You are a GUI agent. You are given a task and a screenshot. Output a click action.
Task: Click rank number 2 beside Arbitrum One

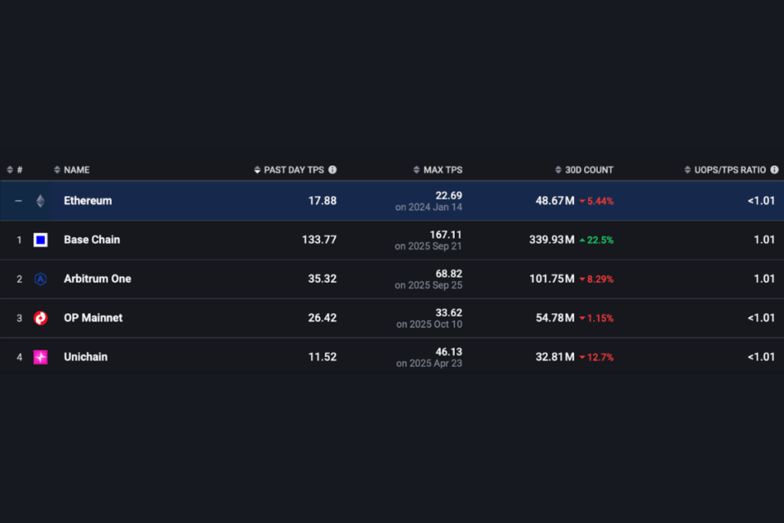pyautogui.click(x=19, y=279)
